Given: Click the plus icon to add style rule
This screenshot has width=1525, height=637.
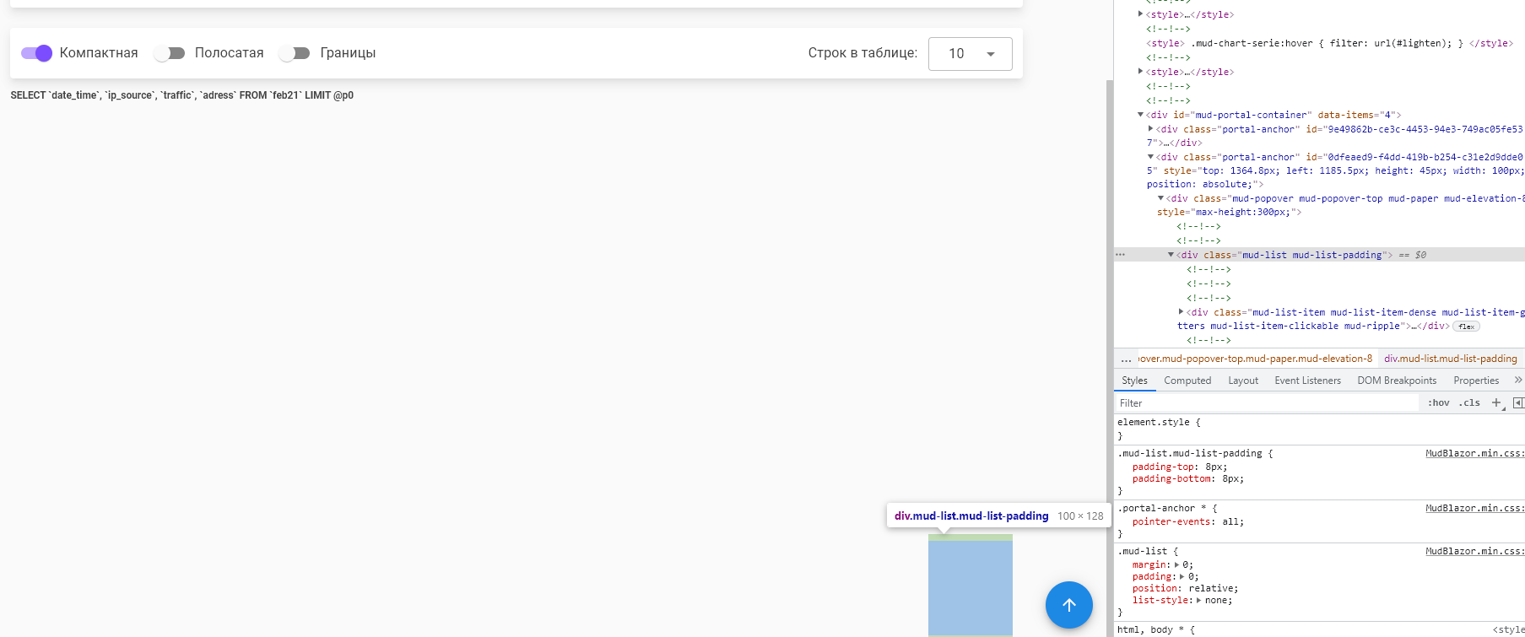Looking at the screenshot, I should [x=1496, y=403].
